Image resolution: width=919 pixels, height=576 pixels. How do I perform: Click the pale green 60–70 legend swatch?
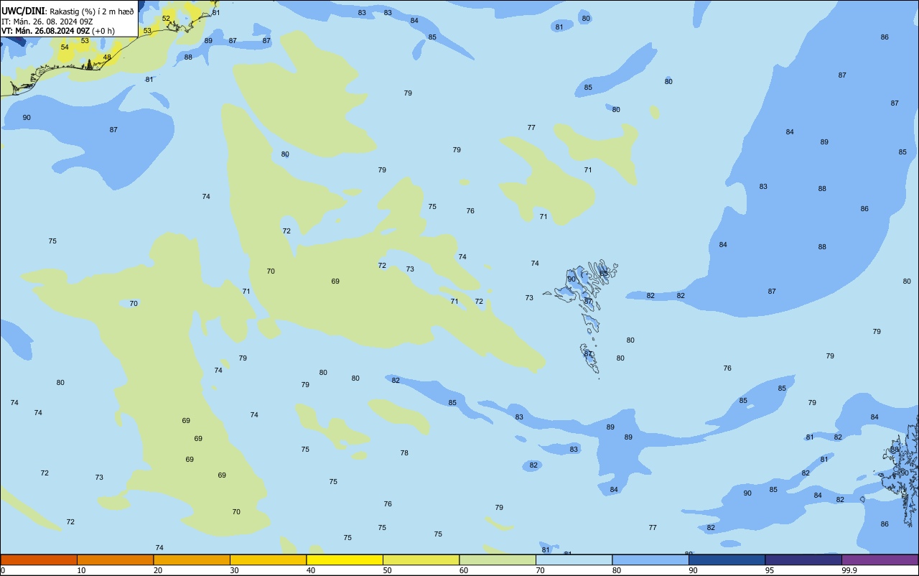tap(498, 559)
